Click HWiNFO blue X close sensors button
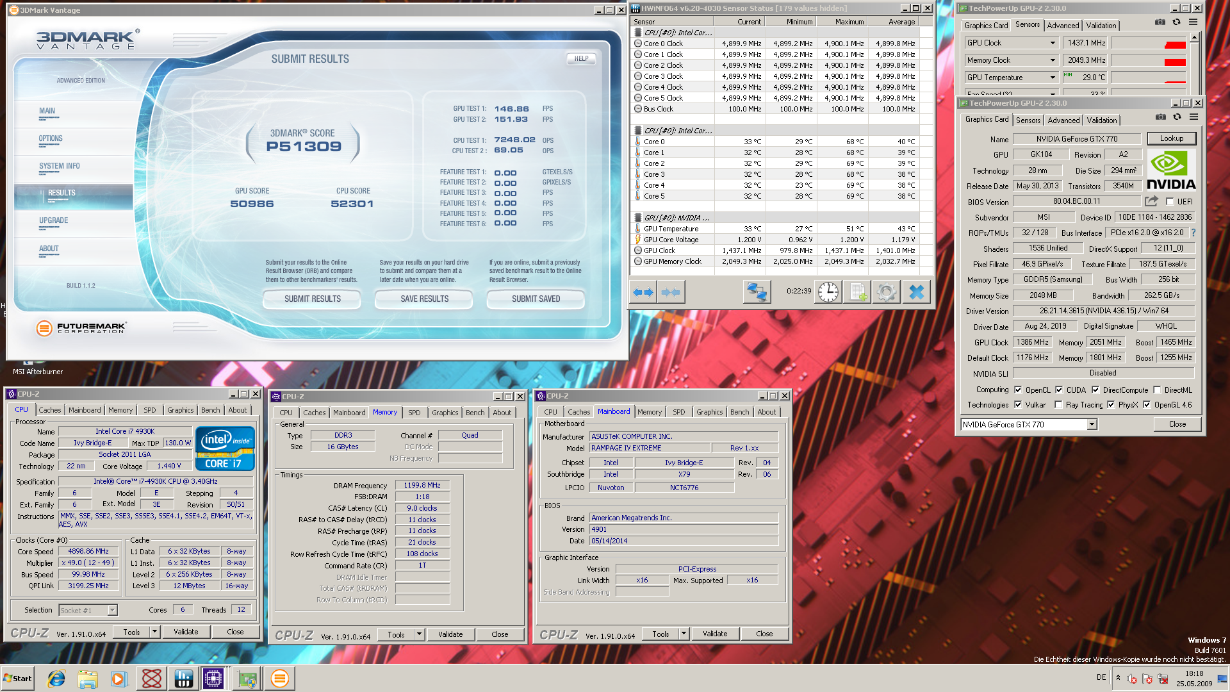This screenshot has width=1230, height=692. coord(917,292)
